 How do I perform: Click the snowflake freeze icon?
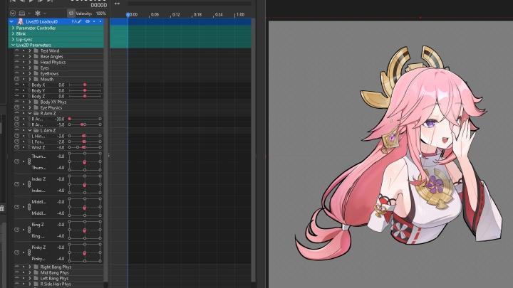click(38, 14)
